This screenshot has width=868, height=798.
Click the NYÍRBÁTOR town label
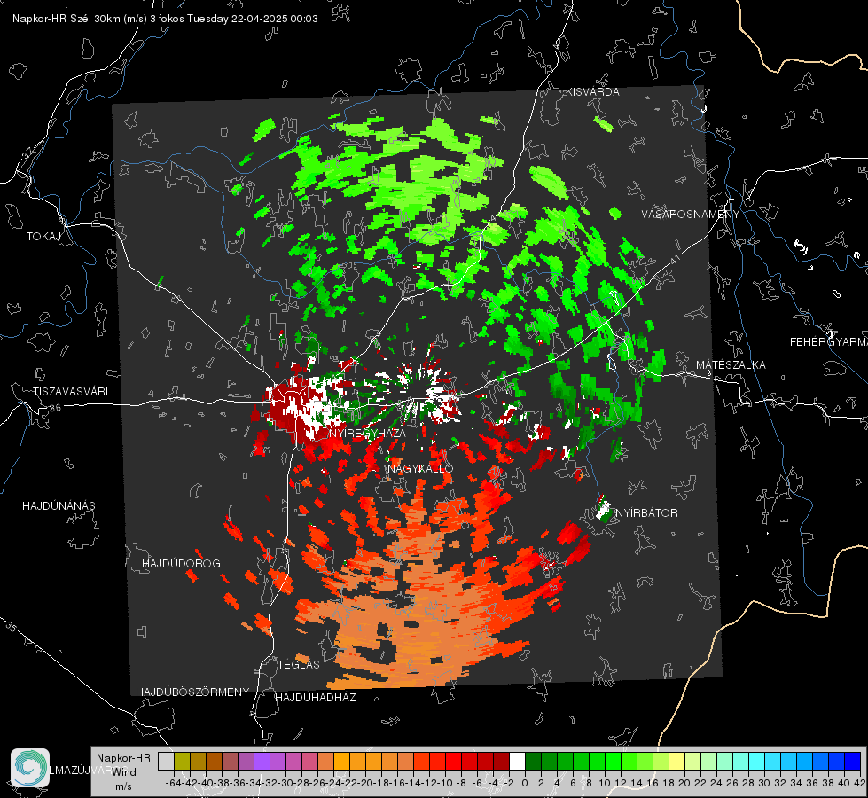coord(646,513)
